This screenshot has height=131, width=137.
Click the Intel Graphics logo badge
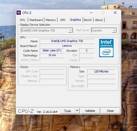click(106, 48)
